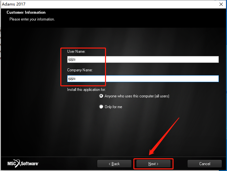Click the 'Company Name:' label
Screen dimensions: 227x171
pos(80,70)
